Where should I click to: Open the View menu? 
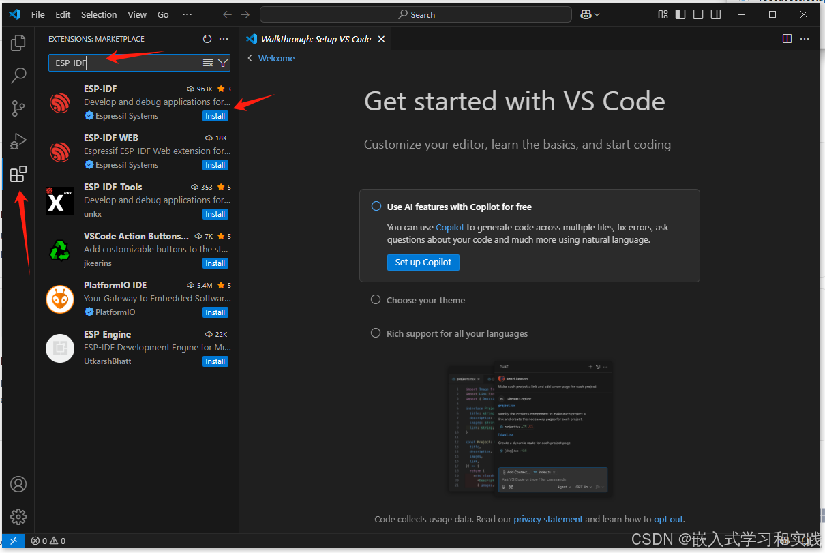[137, 14]
